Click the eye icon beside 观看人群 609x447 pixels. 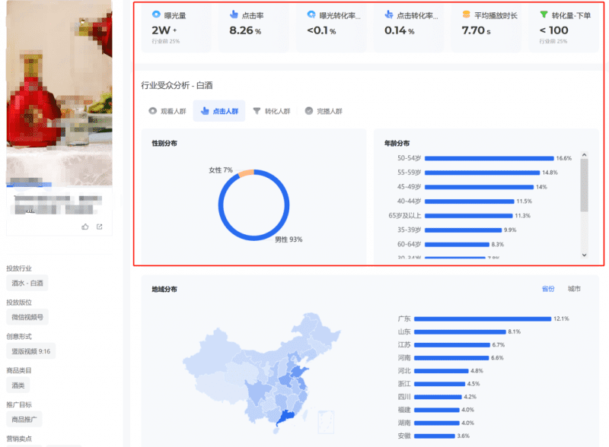[153, 111]
